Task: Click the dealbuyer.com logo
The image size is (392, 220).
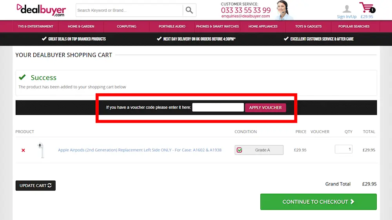Action: click(x=41, y=10)
